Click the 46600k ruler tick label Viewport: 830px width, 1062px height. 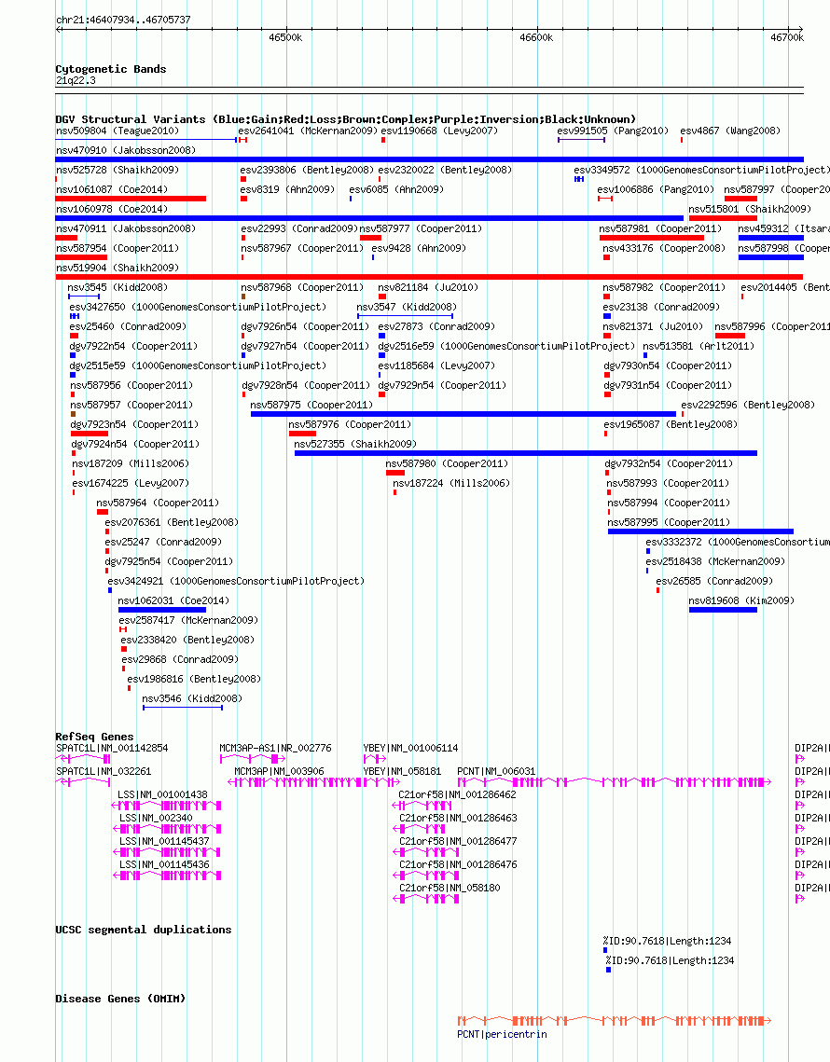point(536,37)
